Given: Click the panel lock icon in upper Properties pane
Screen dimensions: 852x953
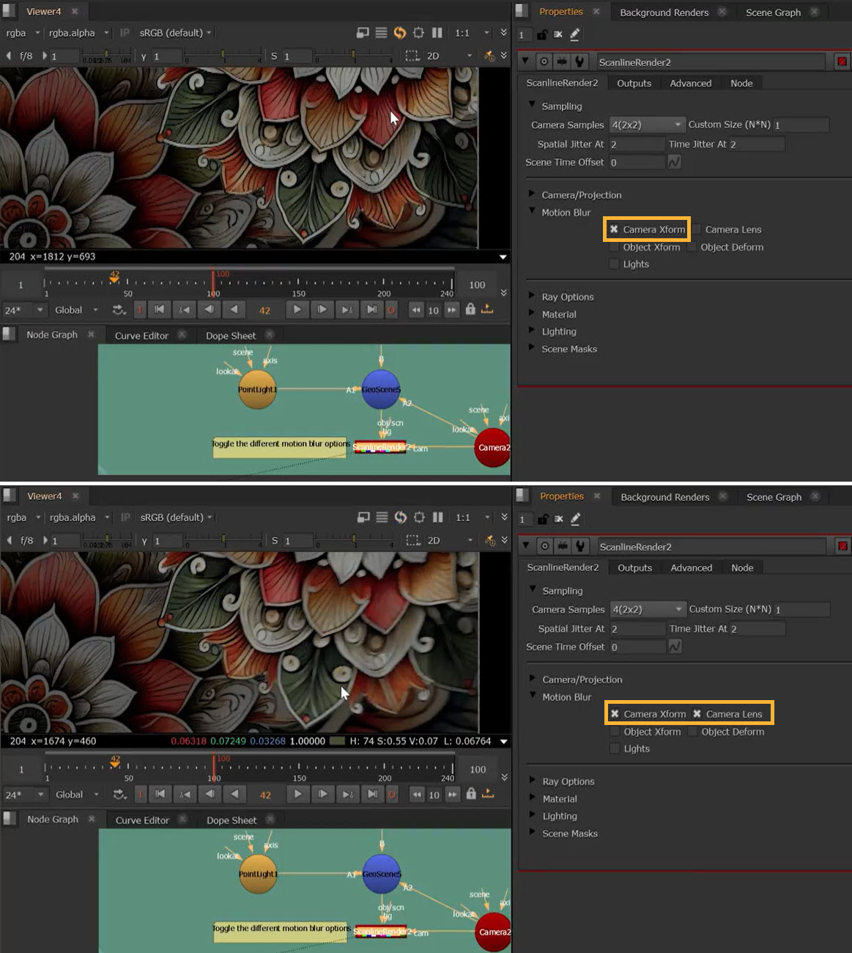Looking at the screenshot, I should 542,34.
